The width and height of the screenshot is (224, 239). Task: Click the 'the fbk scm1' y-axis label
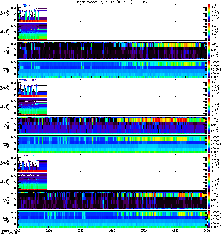(6, 219)
